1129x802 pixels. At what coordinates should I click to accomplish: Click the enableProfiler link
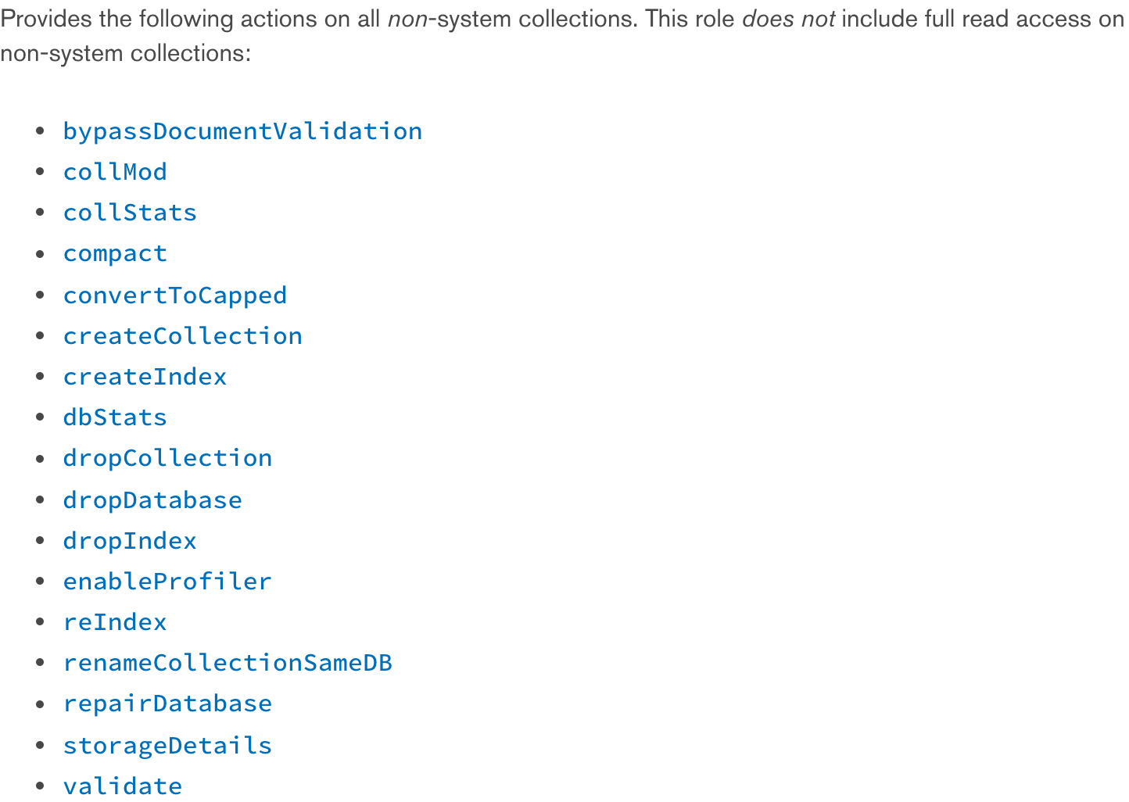tap(167, 581)
